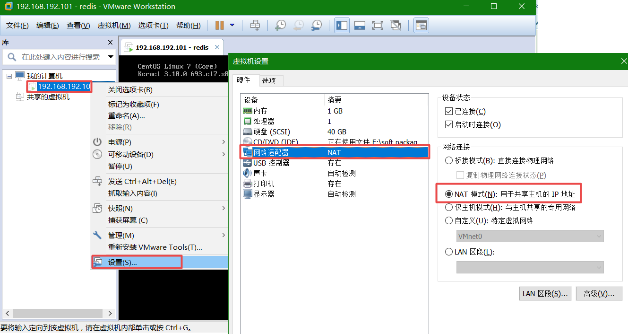This screenshot has height=334, width=628.
Task: Choose 发送 Ctrl+Alt+Del(E) menu entry
Action: pyautogui.click(x=159, y=182)
